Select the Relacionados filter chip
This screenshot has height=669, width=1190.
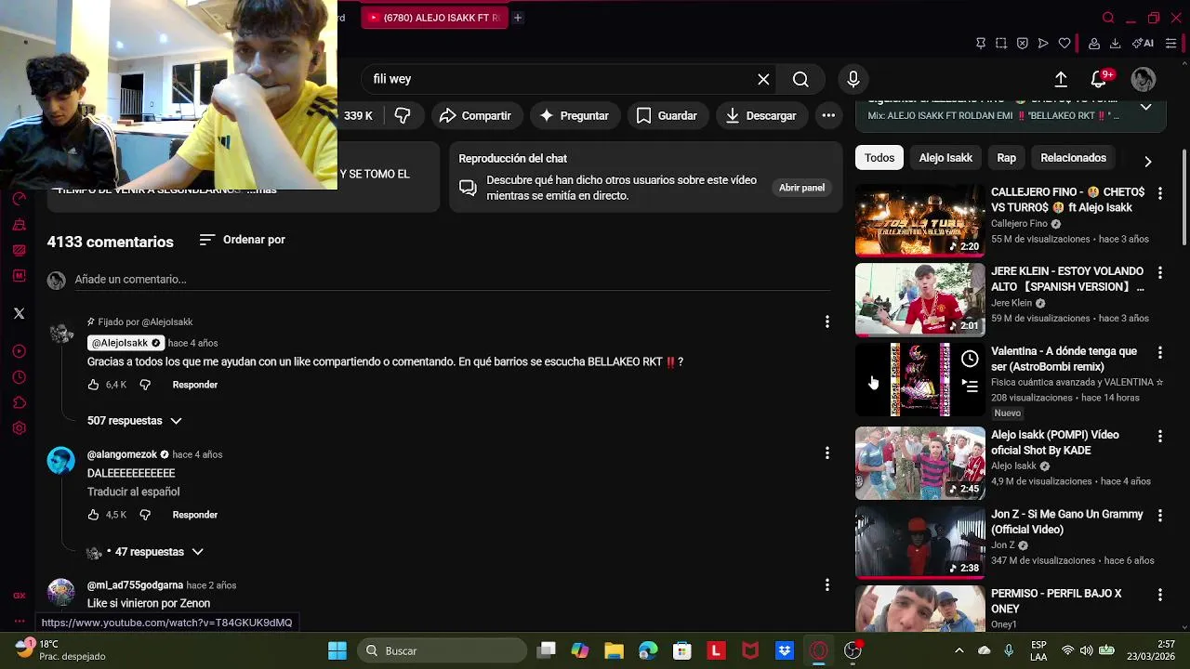(1073, 158)
